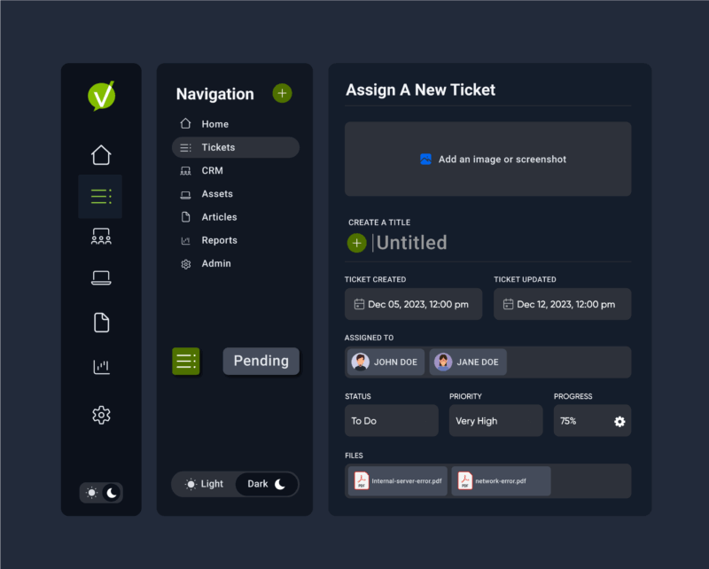The height and width of the screenshot is (569, 709).
Task: Open the Status dropdown showing To Do
Action: (391, 420)
